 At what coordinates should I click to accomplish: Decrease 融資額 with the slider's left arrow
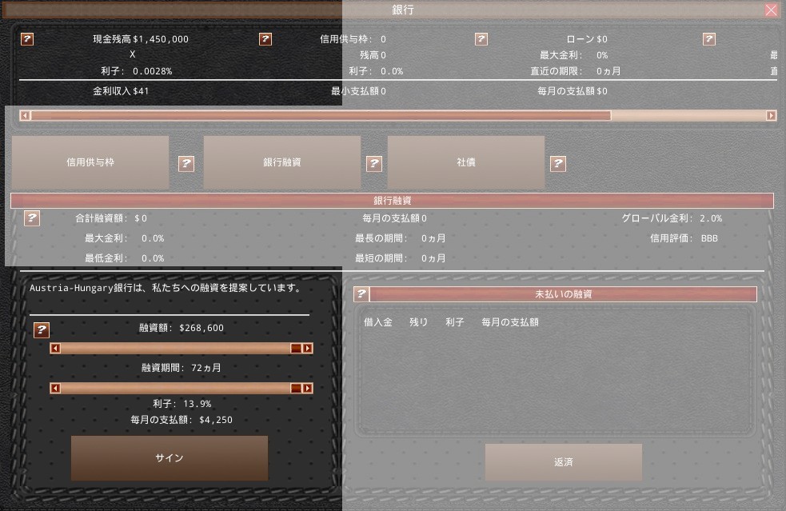(55, 349)
